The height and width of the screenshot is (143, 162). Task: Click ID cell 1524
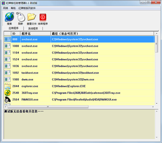(x=16, y=59)
